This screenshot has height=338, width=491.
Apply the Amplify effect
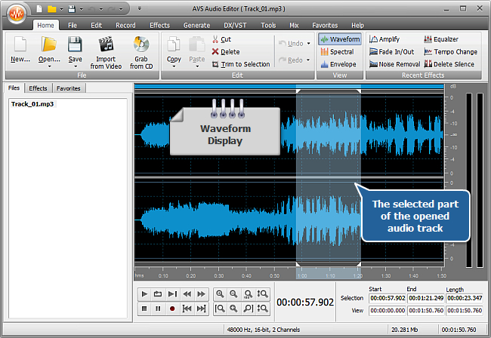point(384,39)
